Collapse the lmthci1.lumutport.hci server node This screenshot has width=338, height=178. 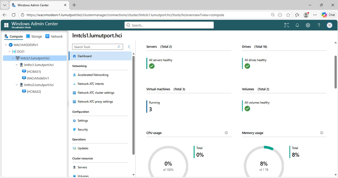[x=17, y=65]
